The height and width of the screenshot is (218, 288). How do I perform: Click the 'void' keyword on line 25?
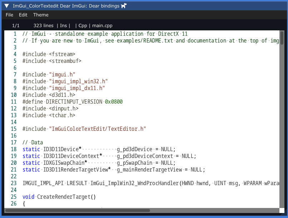(28, 197)
